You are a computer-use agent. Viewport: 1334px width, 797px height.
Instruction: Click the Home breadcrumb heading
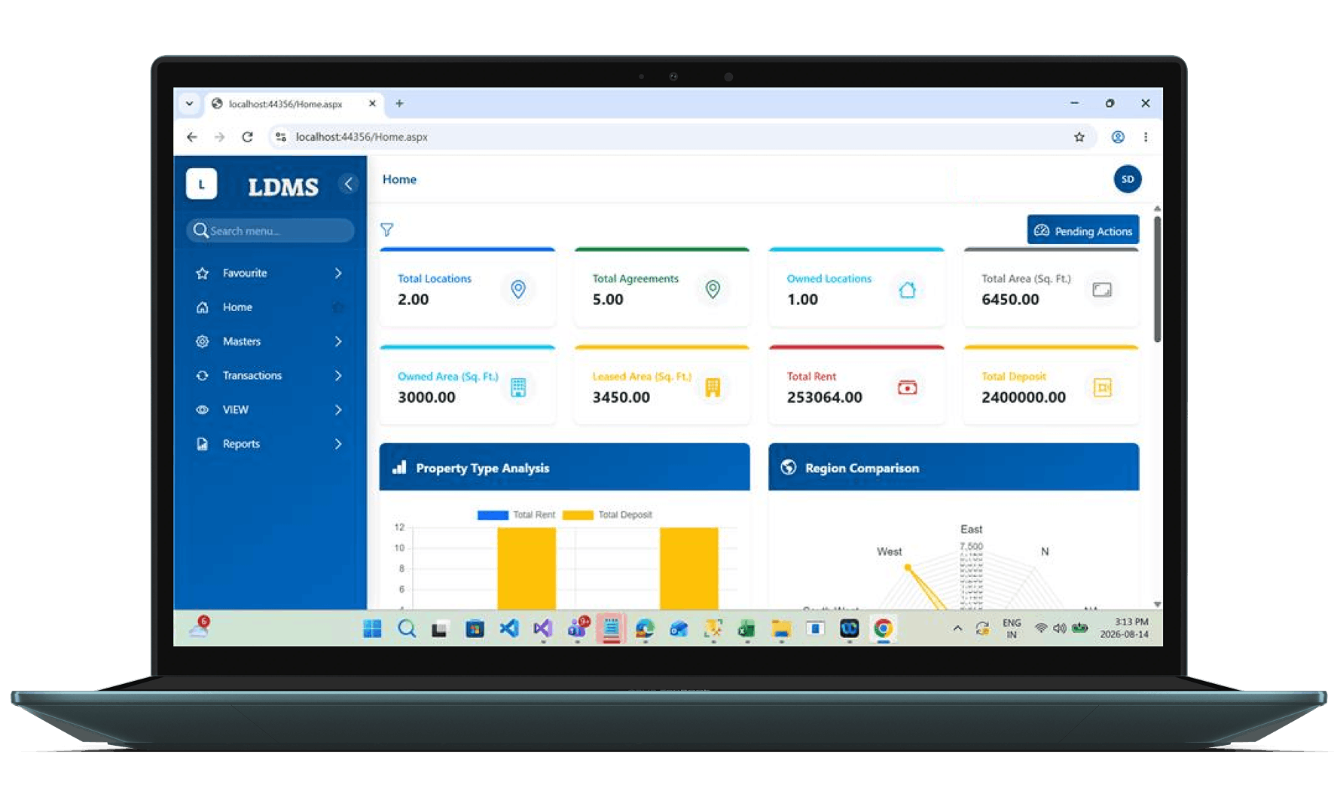(x=399, y=179)
